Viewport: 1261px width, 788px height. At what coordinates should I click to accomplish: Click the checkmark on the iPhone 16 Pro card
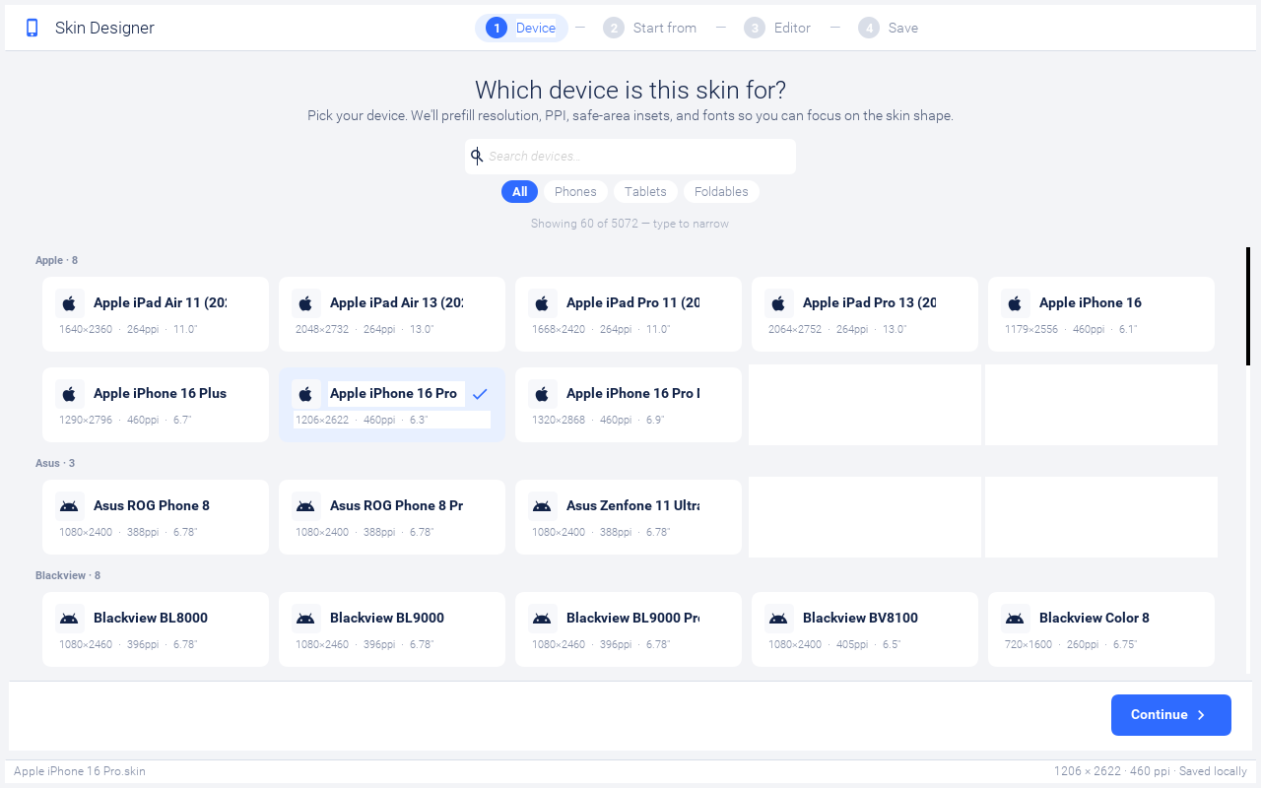(480, 394)
